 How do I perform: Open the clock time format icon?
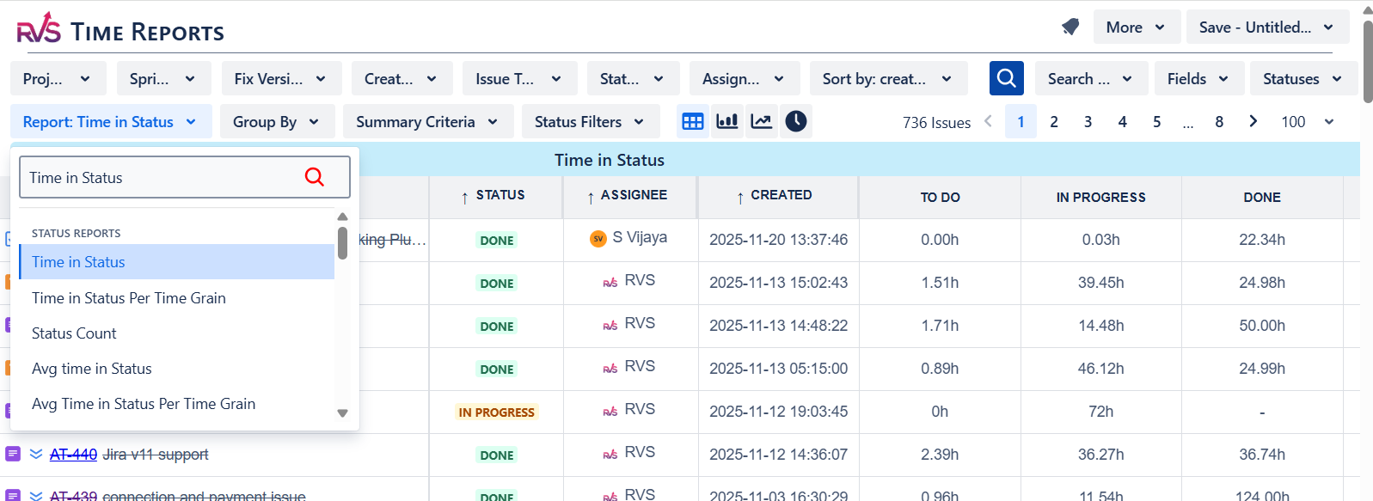point(796,121)
